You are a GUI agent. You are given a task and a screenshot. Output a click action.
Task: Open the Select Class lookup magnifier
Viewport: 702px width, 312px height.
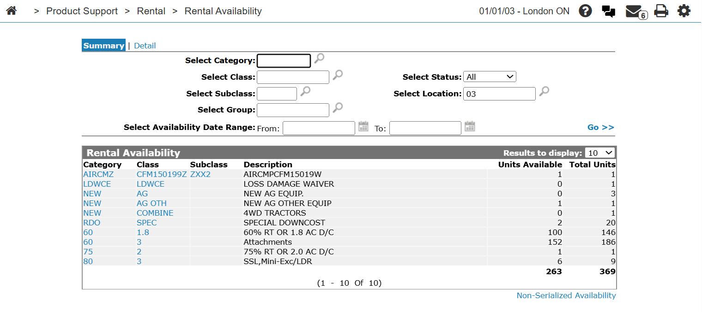338,75
